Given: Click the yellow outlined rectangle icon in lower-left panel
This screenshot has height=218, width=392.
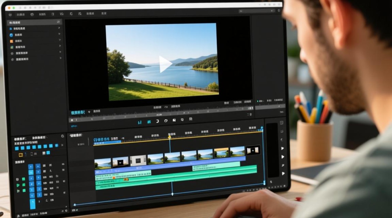Looking at the screenshot, I should 21,155.
